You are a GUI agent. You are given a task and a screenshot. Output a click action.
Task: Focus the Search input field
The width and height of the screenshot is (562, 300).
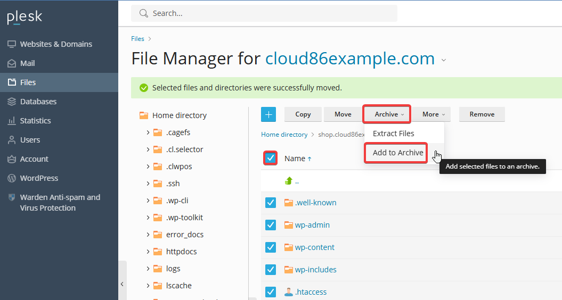click(264, 13)
